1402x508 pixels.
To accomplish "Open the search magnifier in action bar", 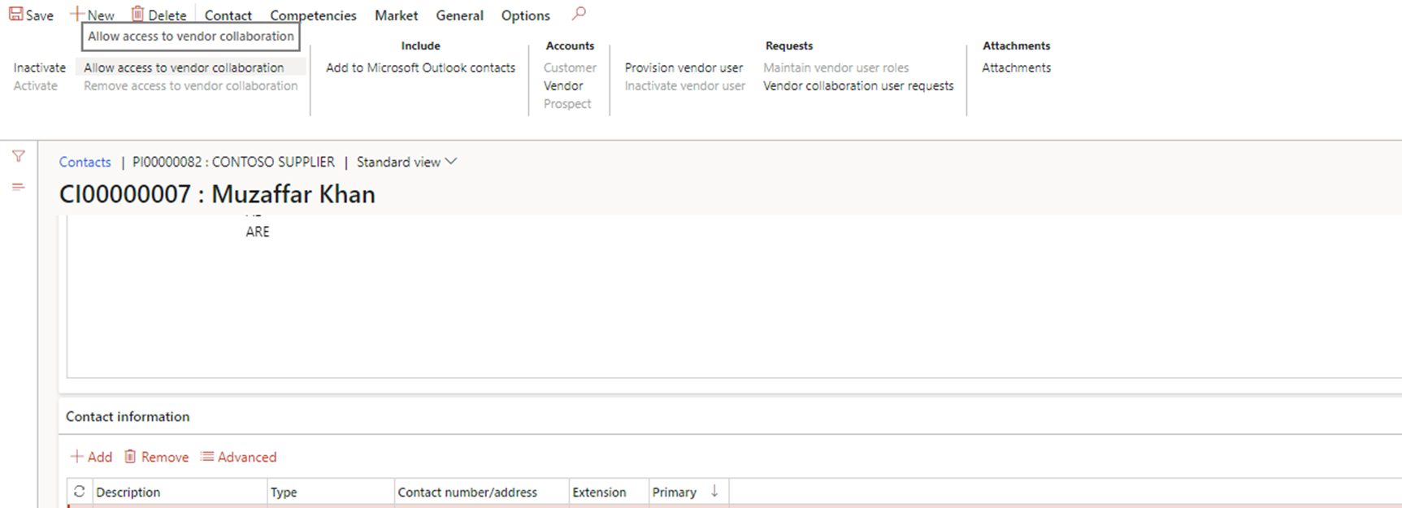I will coord(579,14).
